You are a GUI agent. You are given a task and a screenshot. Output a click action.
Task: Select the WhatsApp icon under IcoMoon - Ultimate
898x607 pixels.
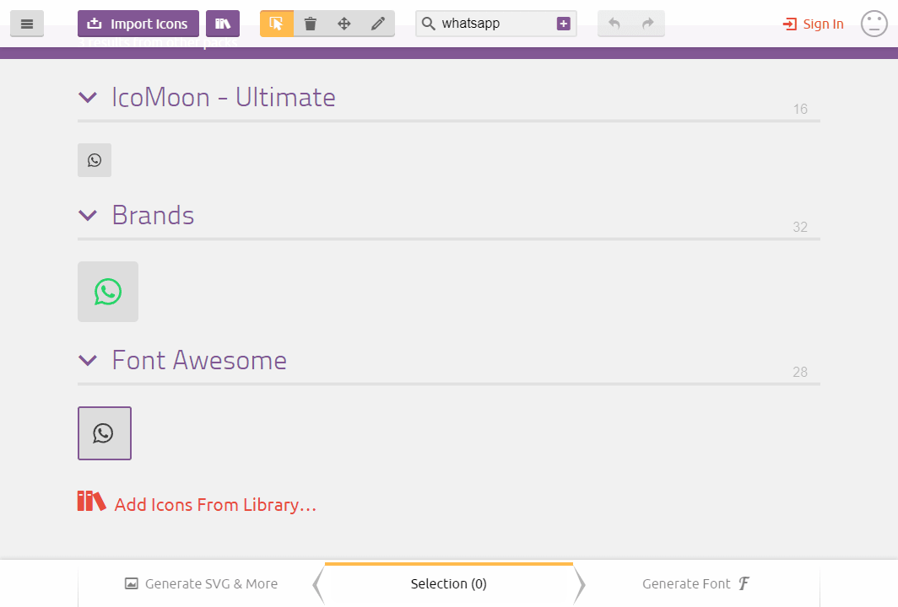94,159
